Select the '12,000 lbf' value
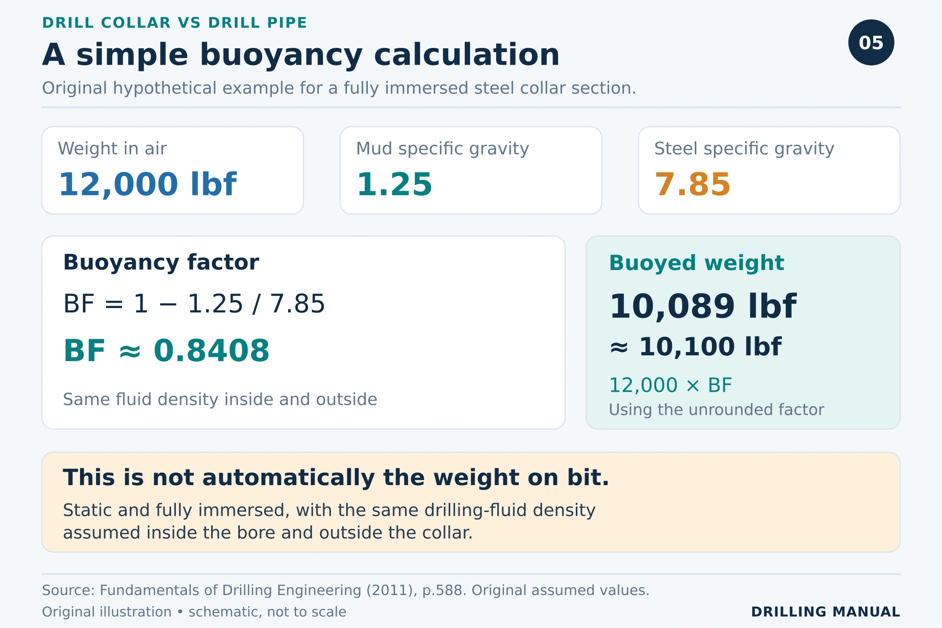The height and width of the screenshot is (628, 942). (x=148, y=185)
